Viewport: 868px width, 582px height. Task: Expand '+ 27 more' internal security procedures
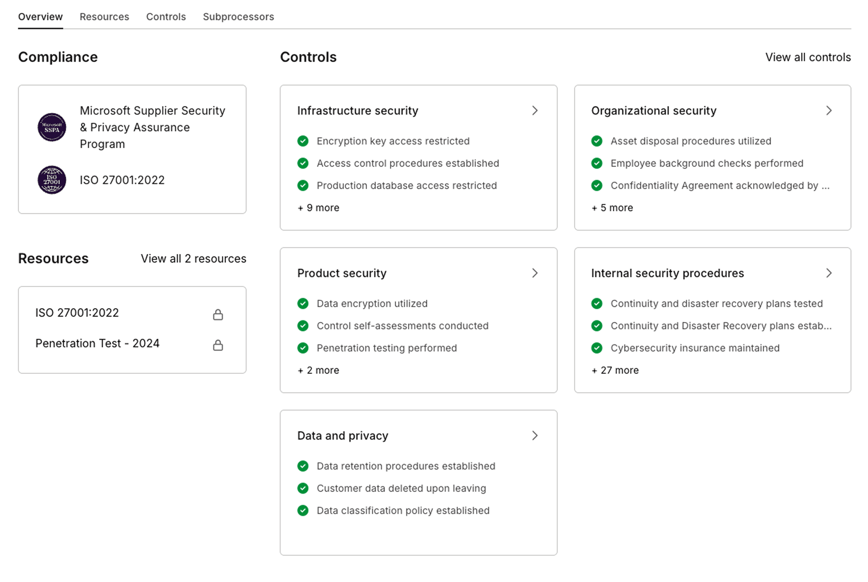click(x=615, y=370)
